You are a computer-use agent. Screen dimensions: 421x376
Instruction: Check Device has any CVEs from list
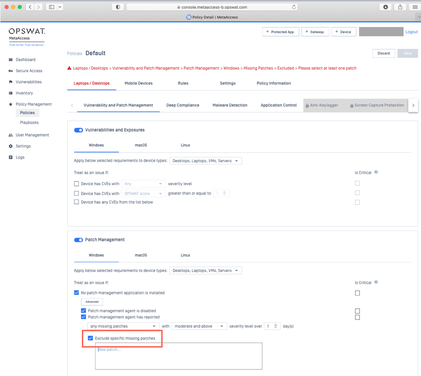tap(77, 202)
